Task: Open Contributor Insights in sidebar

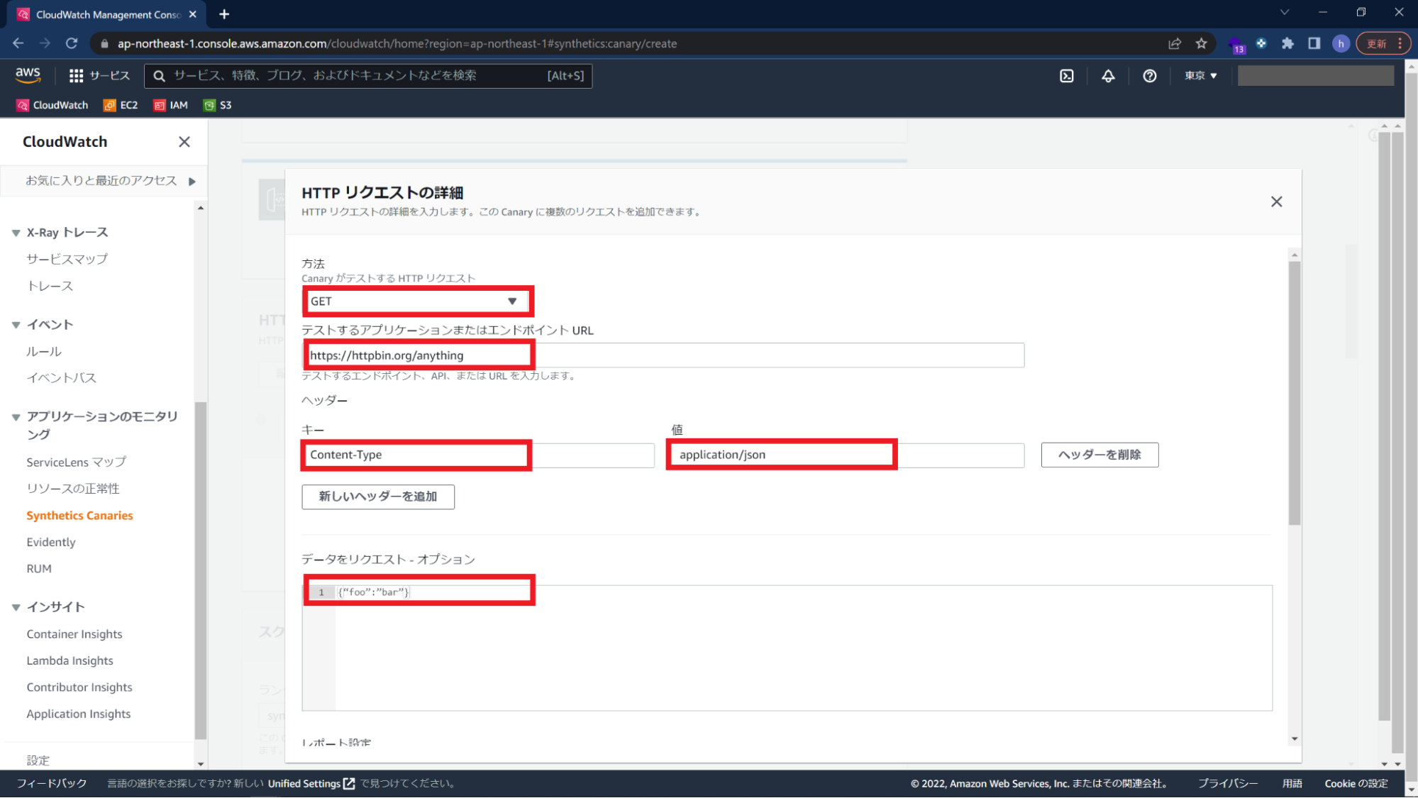Action: point(79,687)
